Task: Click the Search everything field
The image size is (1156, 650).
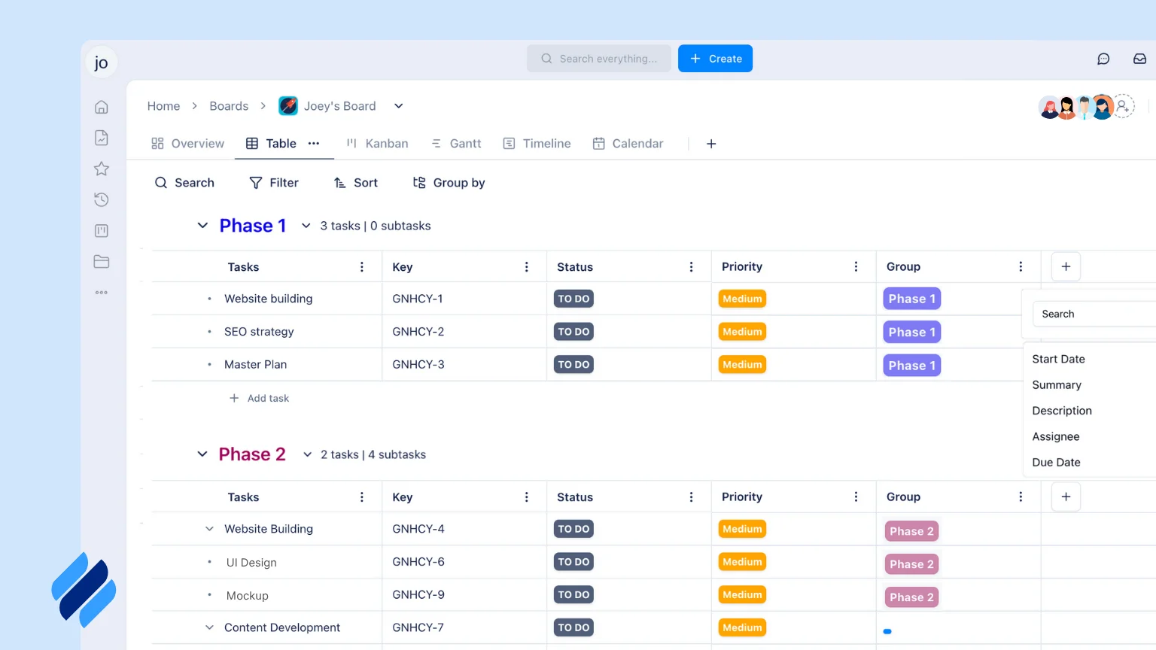Action: tap(599, 58)
